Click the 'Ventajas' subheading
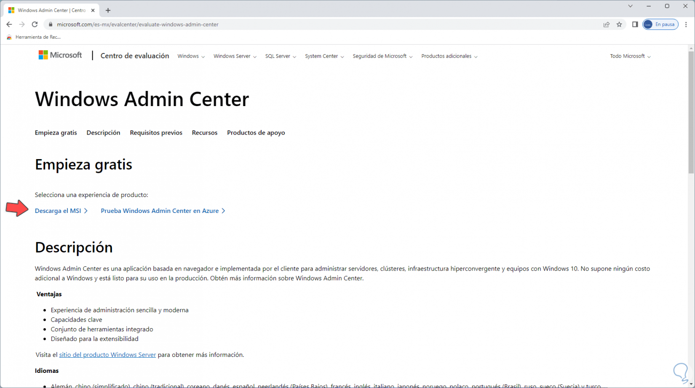The width and height of the screenshot is (695, 388). pos(49,294)
